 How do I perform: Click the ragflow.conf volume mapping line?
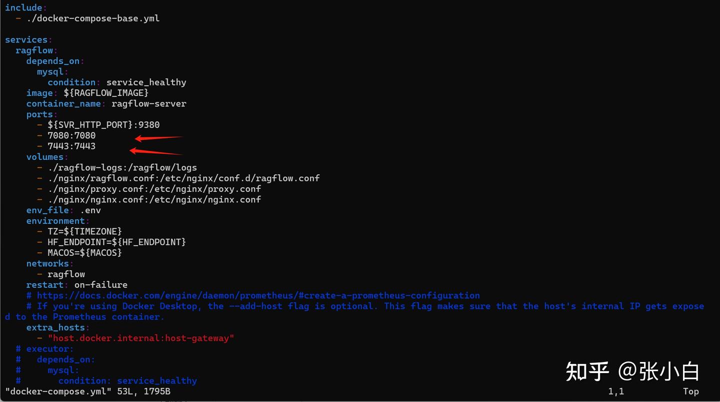[x=183, y=178]
